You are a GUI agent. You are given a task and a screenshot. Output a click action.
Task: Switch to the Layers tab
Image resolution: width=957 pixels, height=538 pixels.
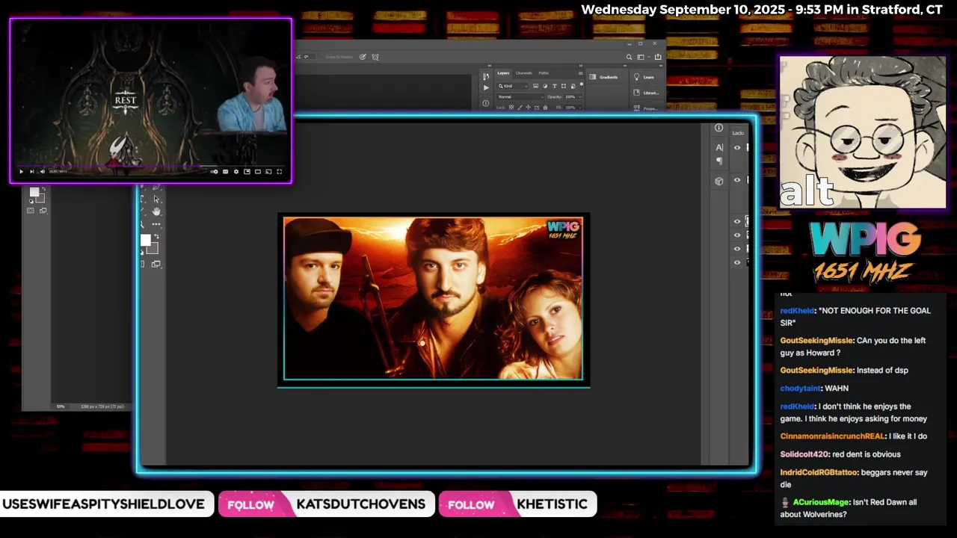503,73
